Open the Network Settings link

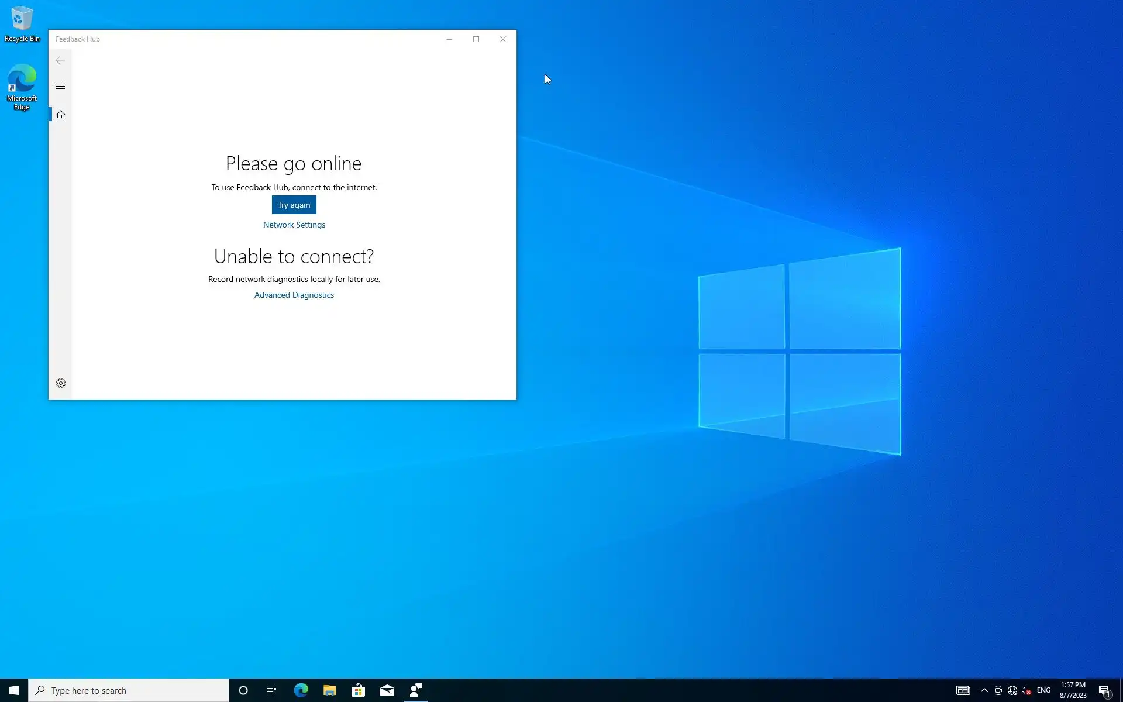[x=294, y=225]
